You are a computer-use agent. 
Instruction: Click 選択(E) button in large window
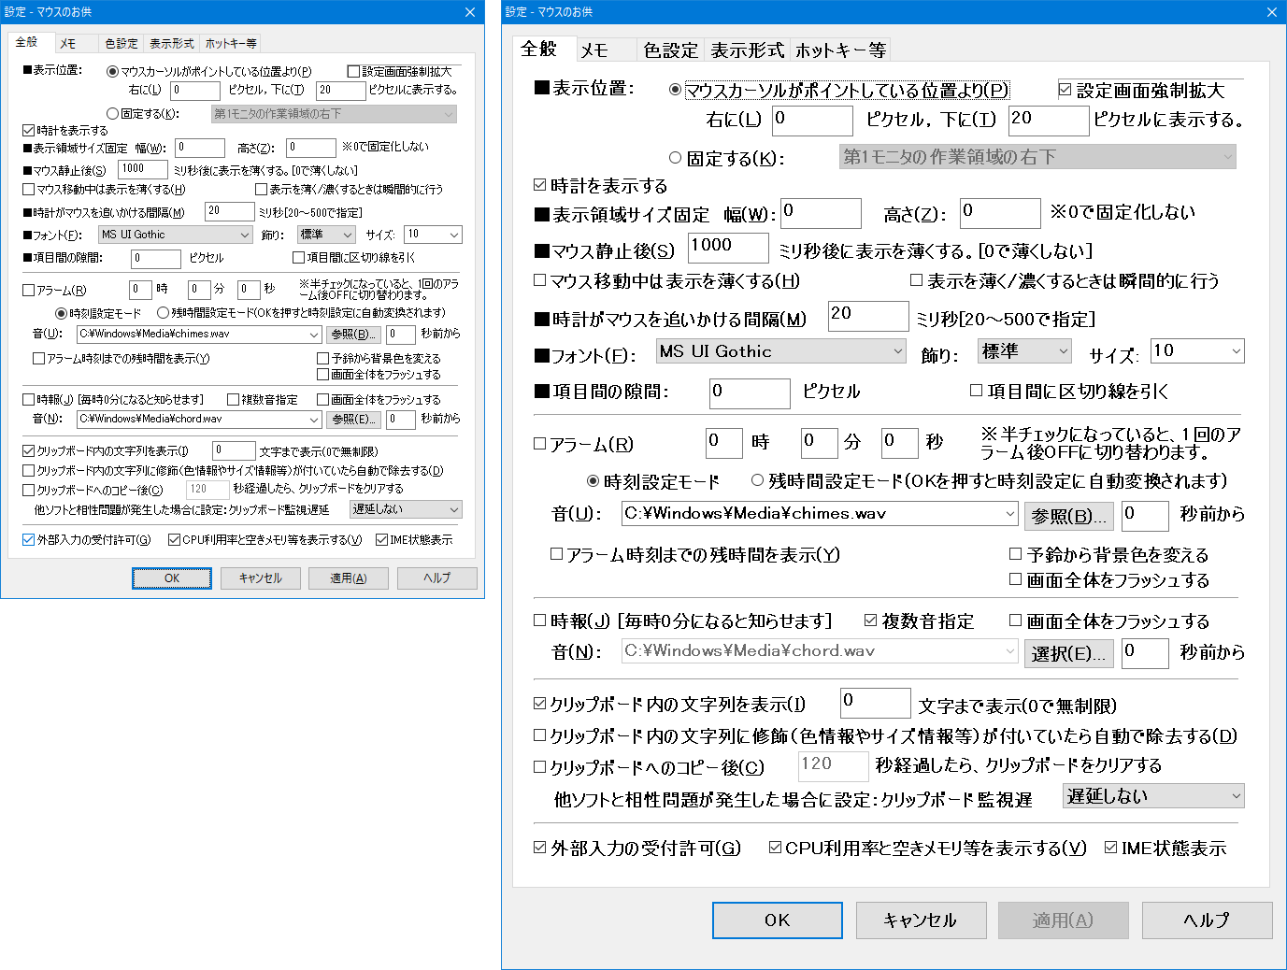(x=1069, y=653)
